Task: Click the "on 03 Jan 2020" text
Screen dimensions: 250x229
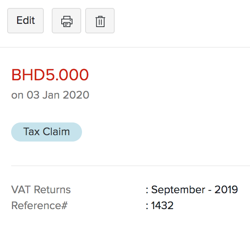Action: 50,95
